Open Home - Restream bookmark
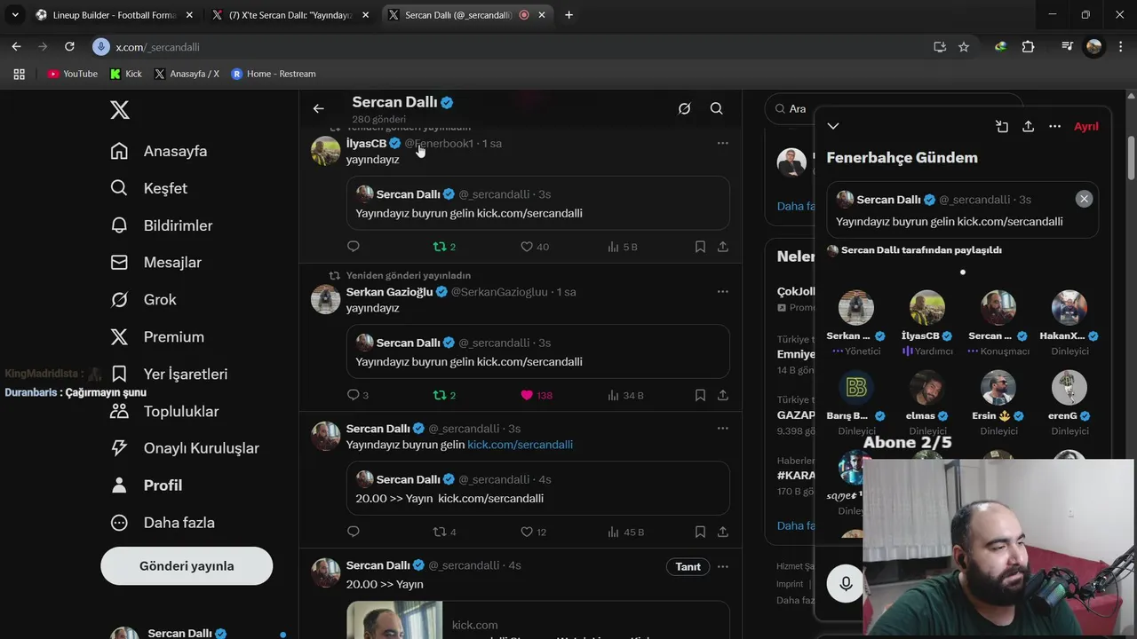Image resolution: width=1137 pixels, height=639 pixels. (274, 74)
